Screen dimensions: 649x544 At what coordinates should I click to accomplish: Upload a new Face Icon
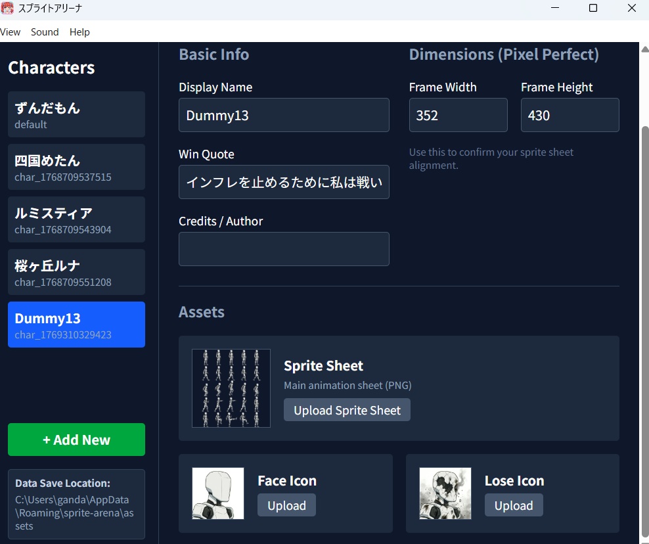[x=286, y=505]
